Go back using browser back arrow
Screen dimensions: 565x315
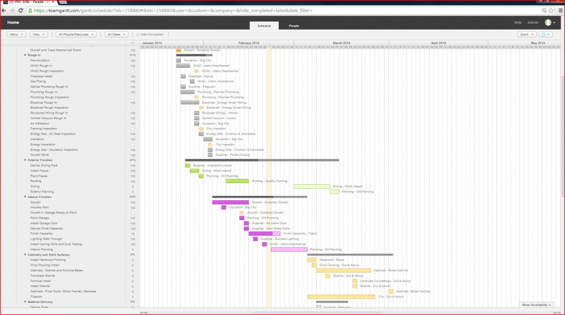click(x=4, y=10)
